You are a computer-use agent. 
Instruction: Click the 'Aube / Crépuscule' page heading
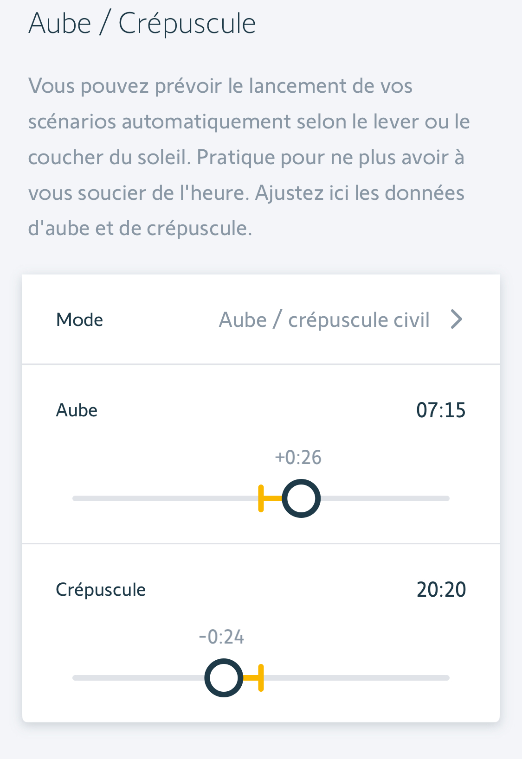click(x=142, y=23)
